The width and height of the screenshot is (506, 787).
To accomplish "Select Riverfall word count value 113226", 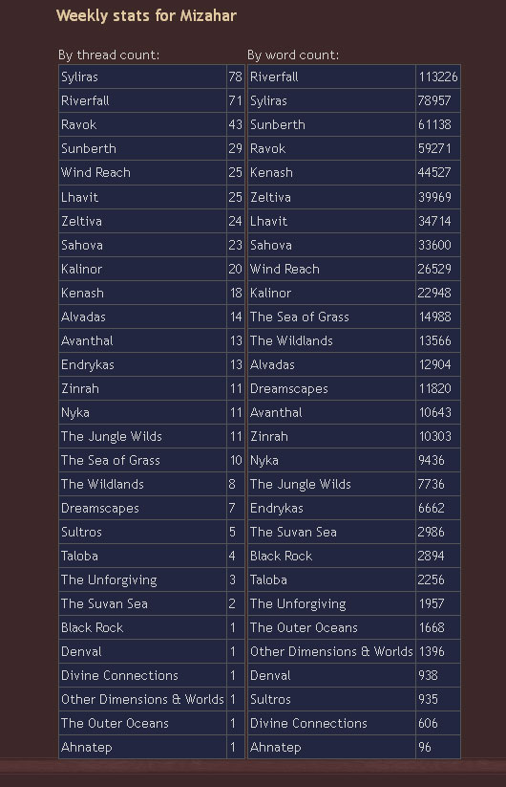I will [438, 77].
